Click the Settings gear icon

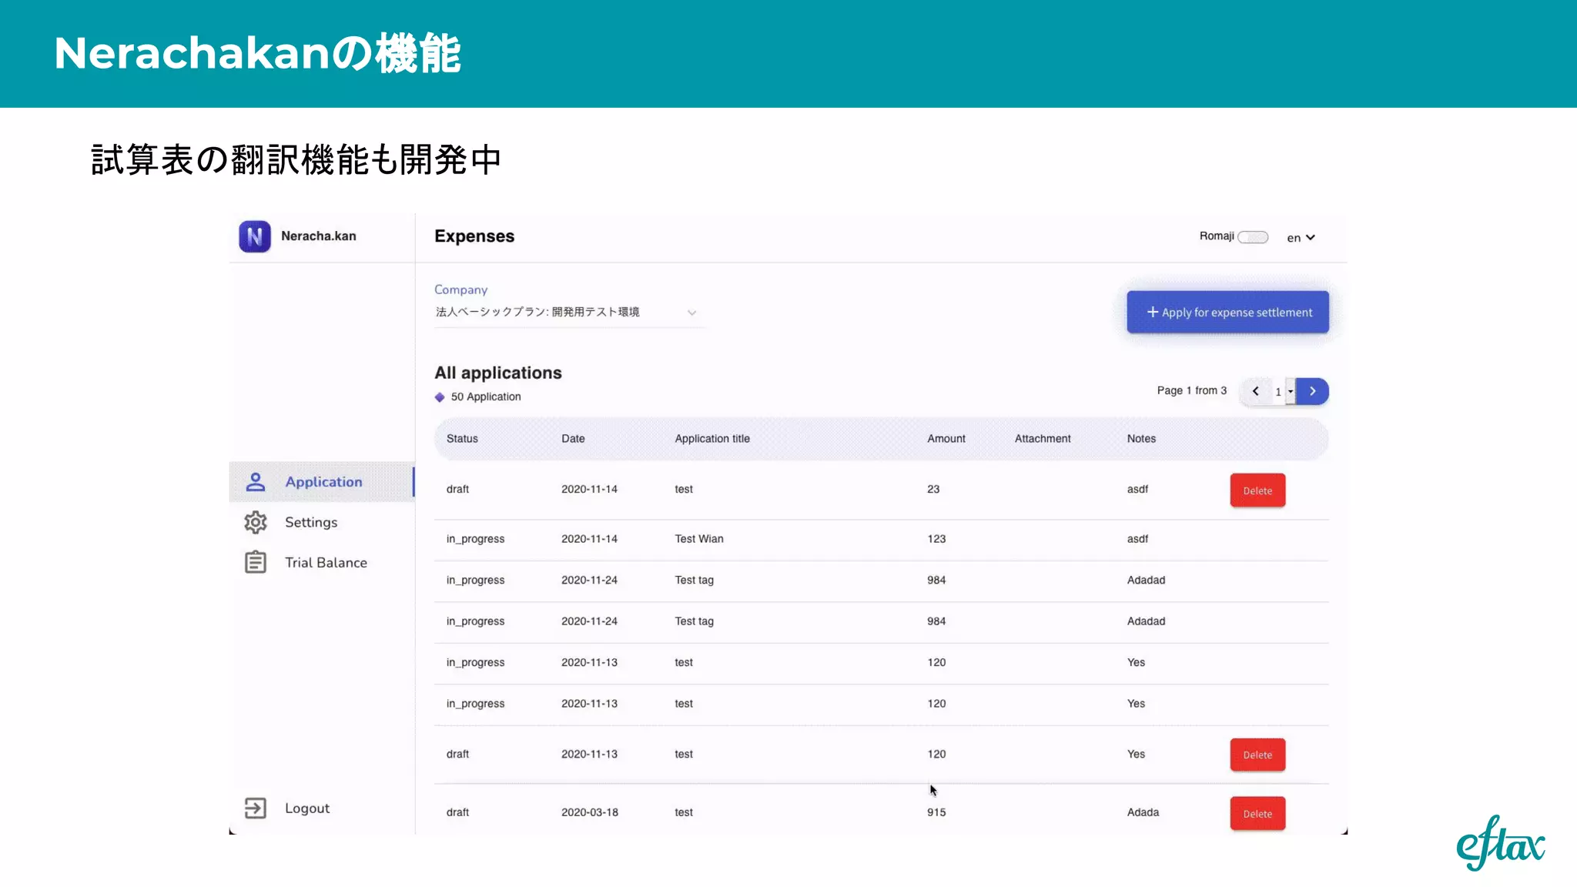coord(256,522)
